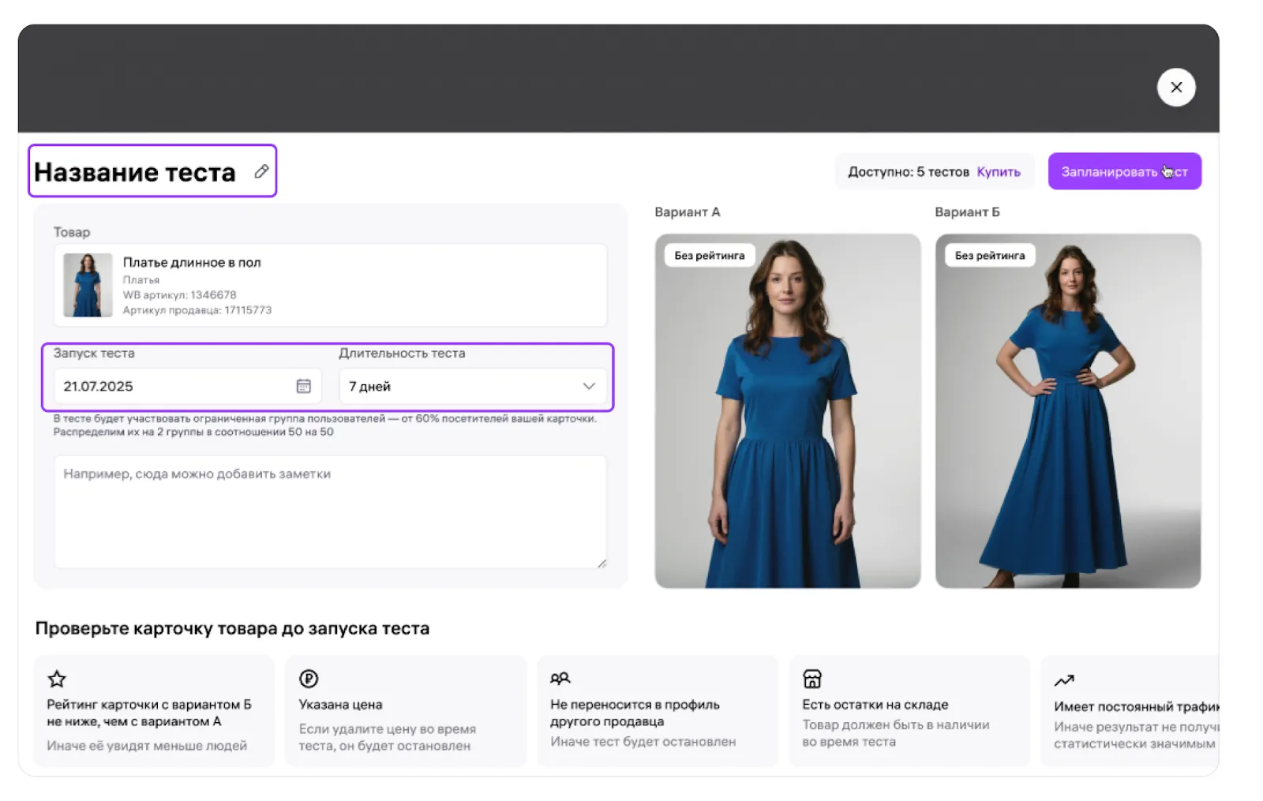
Task: Click the "Купить" link
Action: click(x=998, y=171)
